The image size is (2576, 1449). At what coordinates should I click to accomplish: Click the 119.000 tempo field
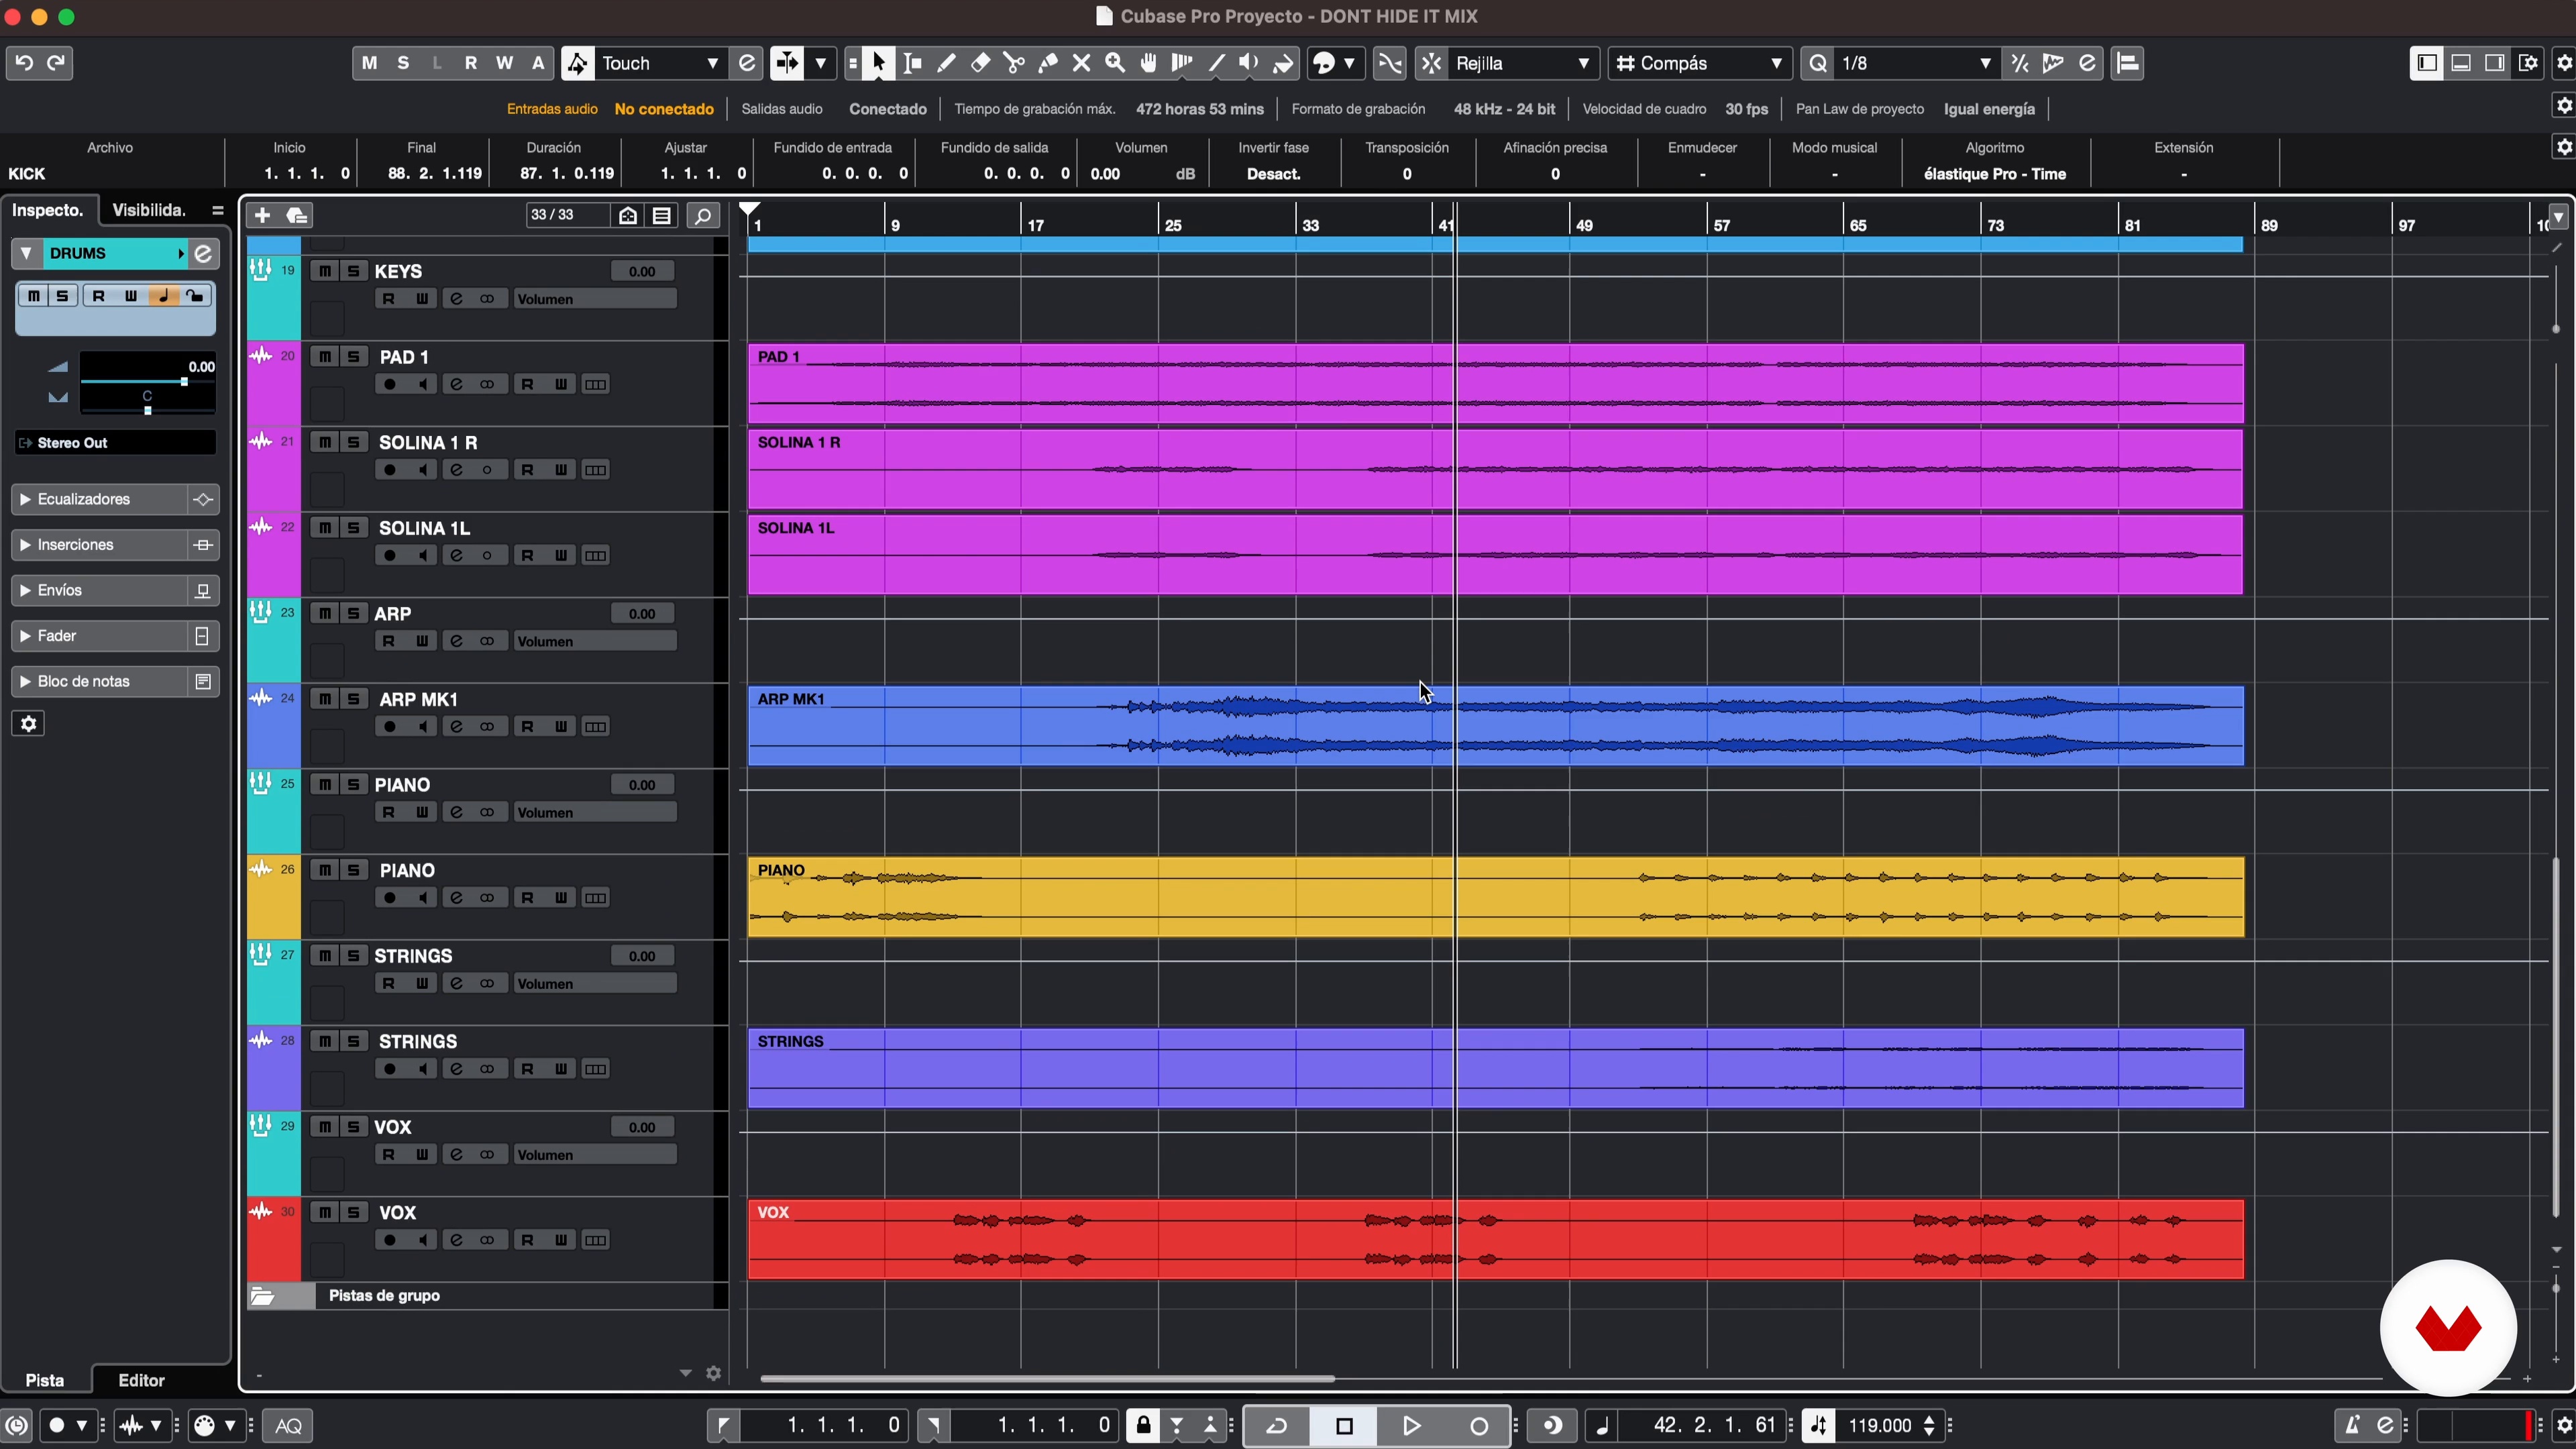(x=1879, y=1426)
